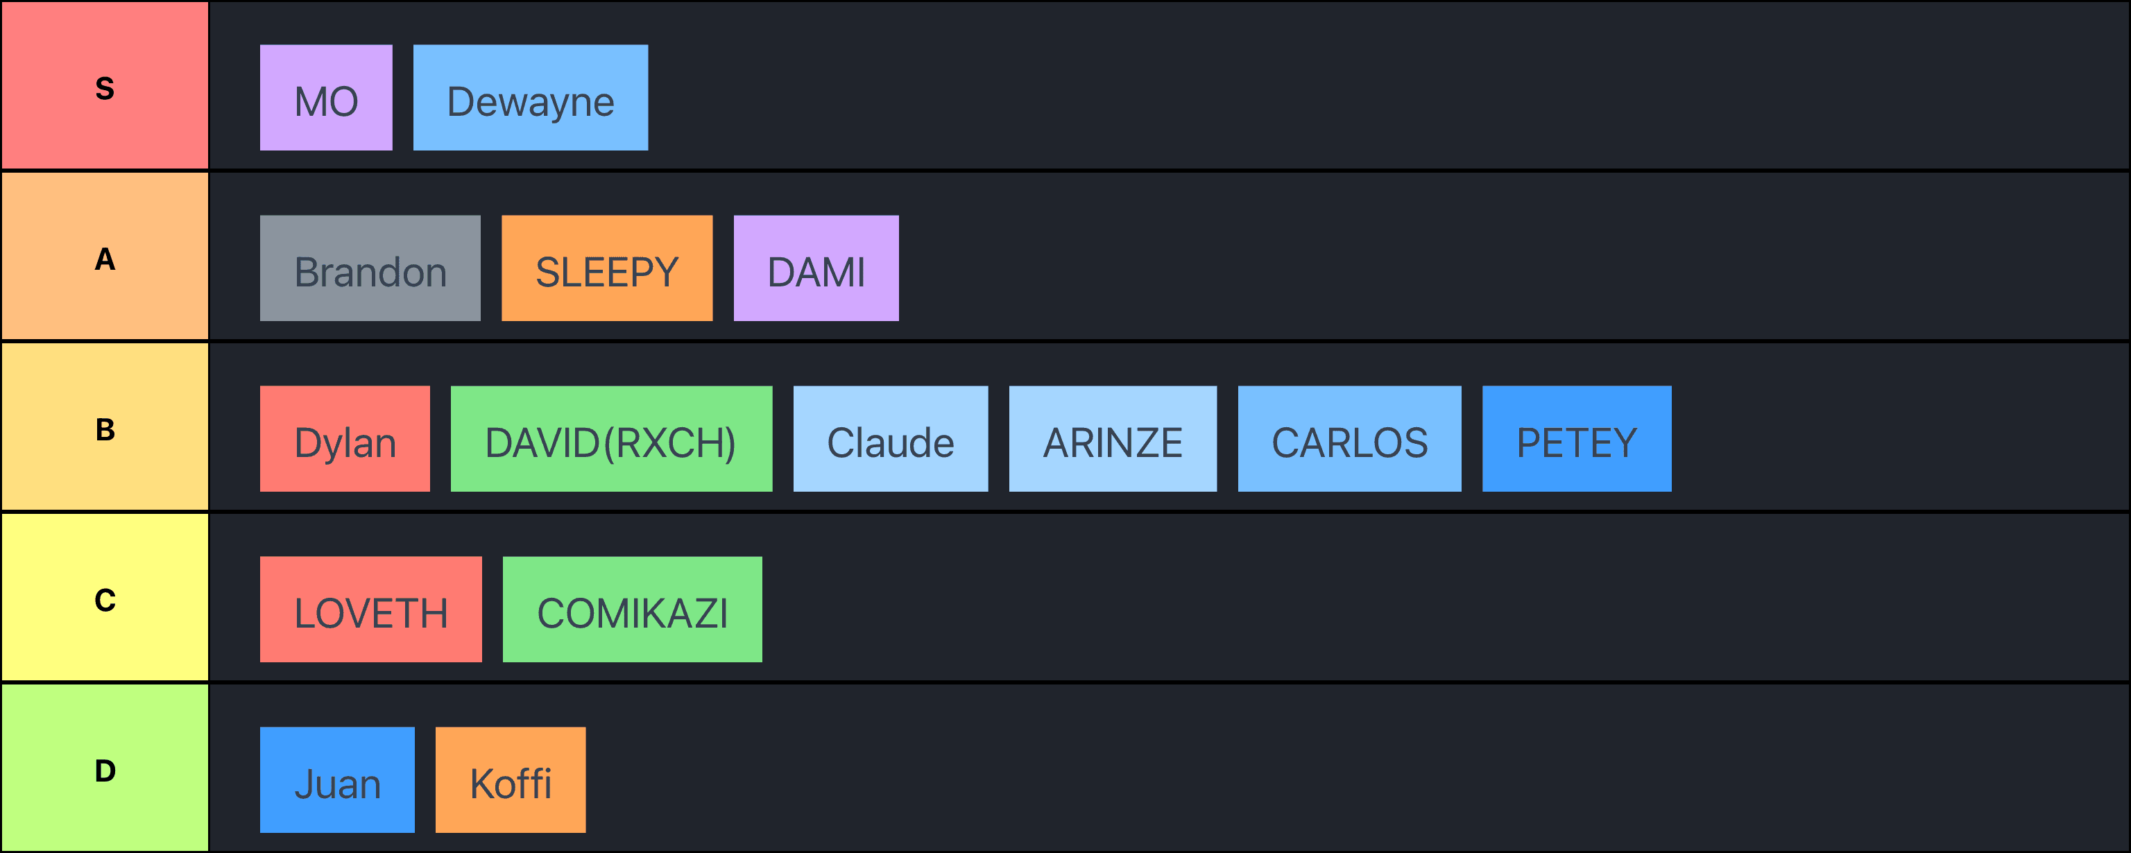Click the green D tier label
Image resolution: width=2131 pixels, height=853 pixels.
[105, 768]
